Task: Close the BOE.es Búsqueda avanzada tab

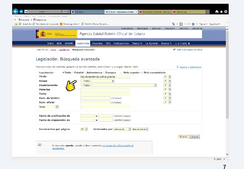Action: click(136, 12)
